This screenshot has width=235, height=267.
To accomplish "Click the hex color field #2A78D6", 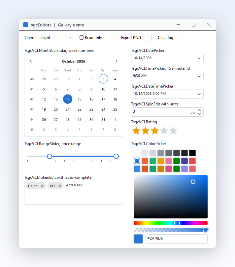I will 177,239.
